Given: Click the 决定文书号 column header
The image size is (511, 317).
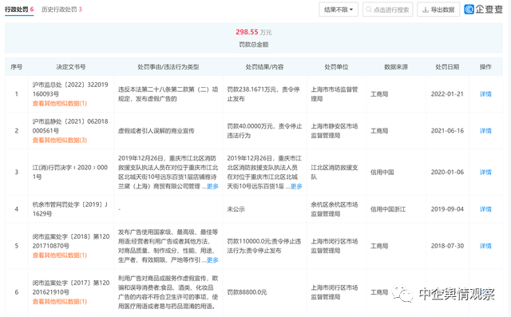Looking at the screenshot, I should pyautogui.click(x=71, y=67).
